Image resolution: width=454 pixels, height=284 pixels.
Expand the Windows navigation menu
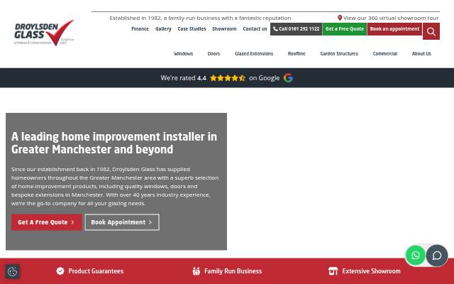pos(183,54)
